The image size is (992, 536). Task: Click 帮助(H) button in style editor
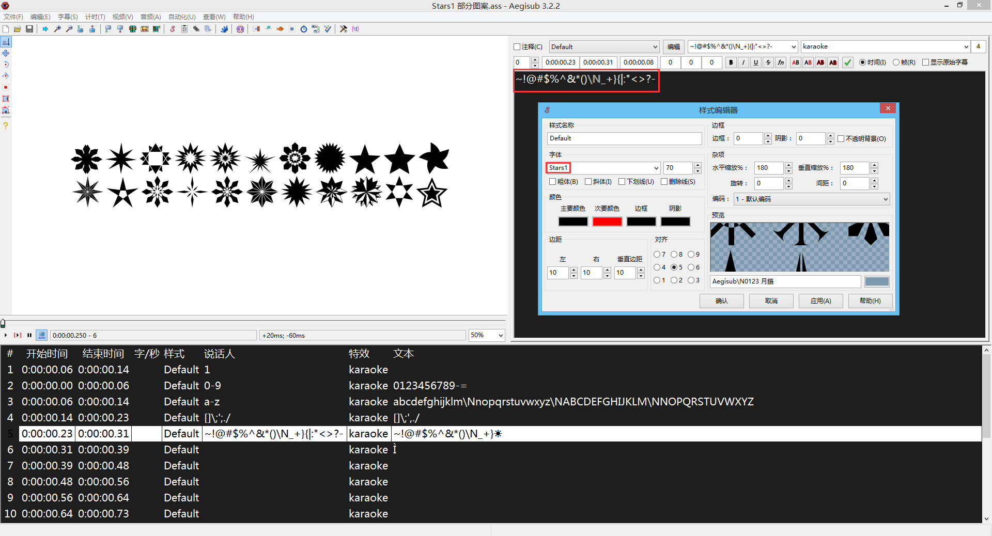pyautogui.click(x=871, y=301)
